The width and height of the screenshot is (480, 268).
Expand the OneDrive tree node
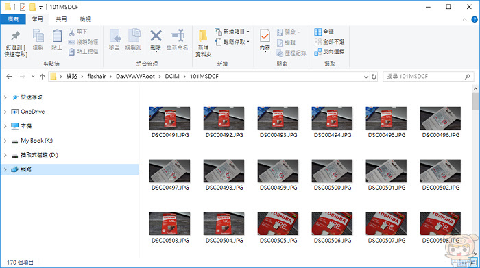[x=5, y=112]
